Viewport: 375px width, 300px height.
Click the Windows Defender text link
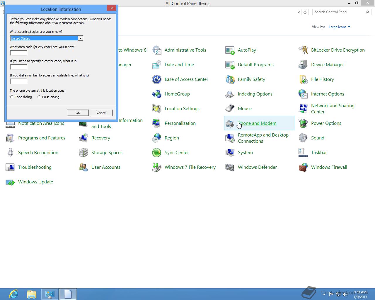(257, 167)
